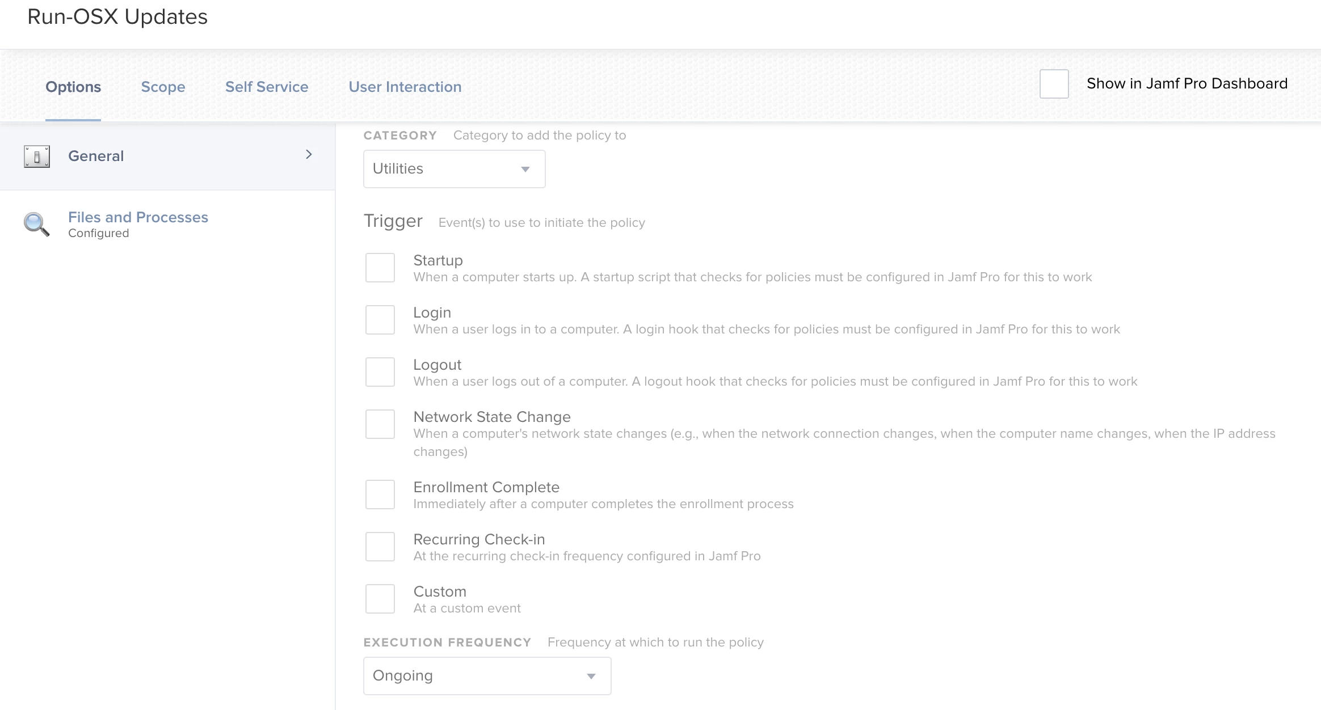The image size is (1321, 710).
Task: Switch to the Scope tab
Action: [x=163, y=87]
